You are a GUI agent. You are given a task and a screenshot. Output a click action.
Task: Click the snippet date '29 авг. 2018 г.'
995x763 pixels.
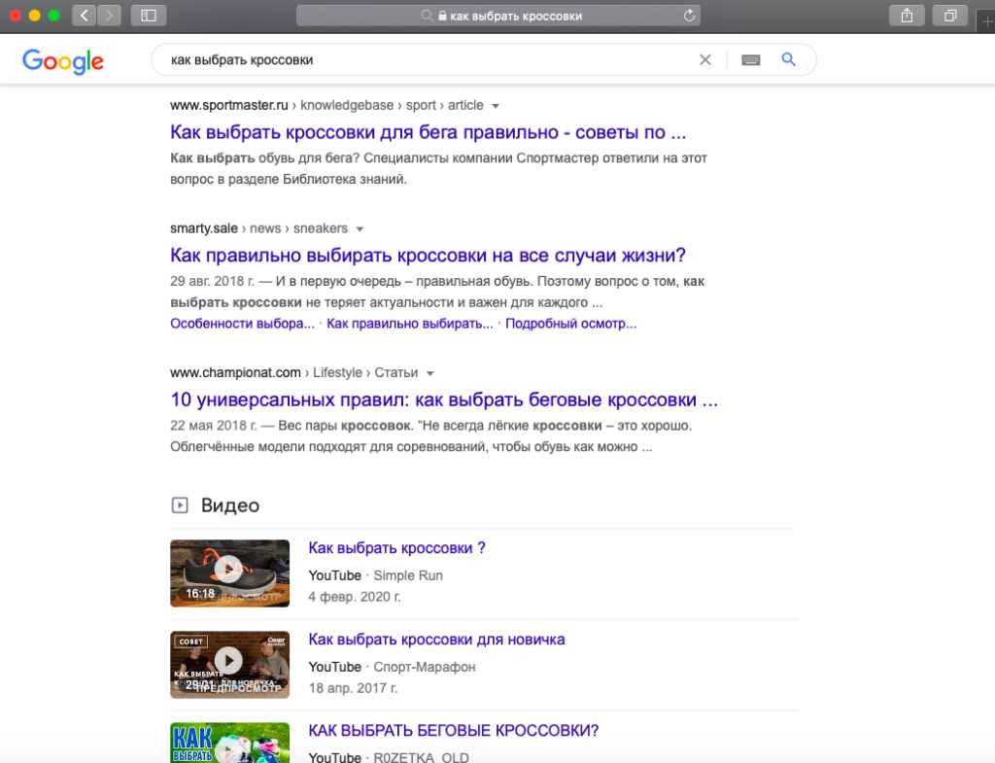tap(212, 281)
